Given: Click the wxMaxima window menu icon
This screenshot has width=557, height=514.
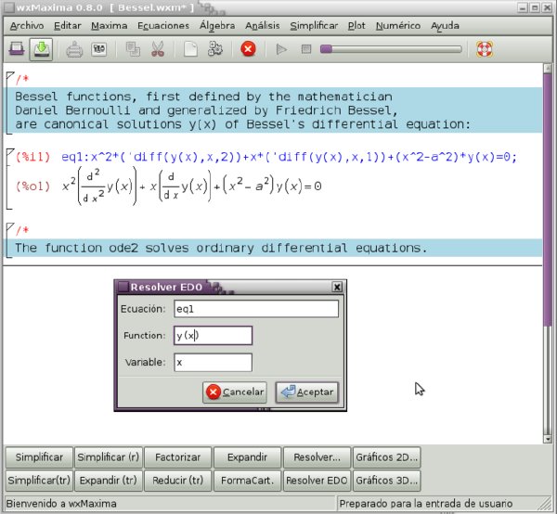Looking at the screenshot, I should pyautogui.click(x=8, y=7).
